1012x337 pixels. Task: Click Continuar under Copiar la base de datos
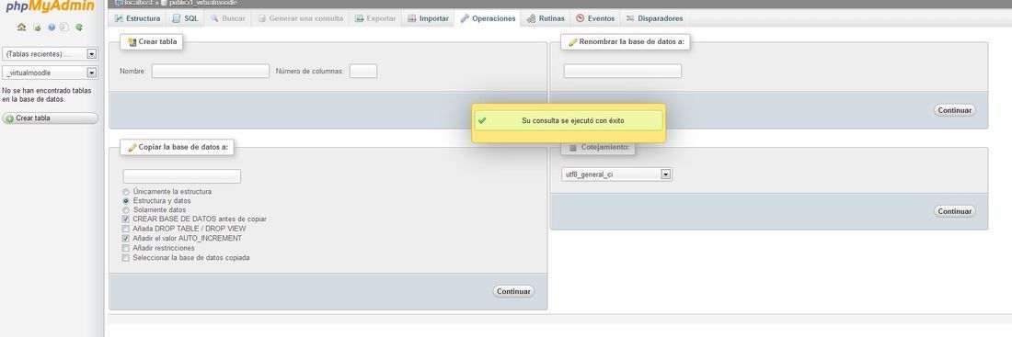coord(513,291)
